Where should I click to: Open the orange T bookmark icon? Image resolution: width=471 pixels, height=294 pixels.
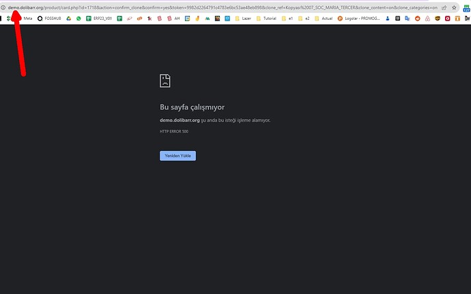(457, 18)
